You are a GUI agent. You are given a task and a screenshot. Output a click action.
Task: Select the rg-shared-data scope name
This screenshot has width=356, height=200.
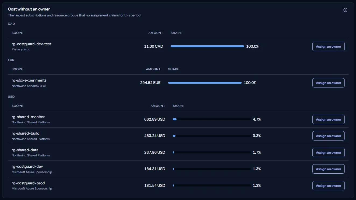coord(25,150)
